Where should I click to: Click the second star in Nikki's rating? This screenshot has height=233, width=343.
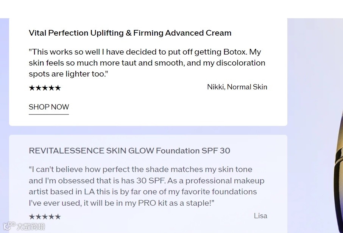coord(38,88)
